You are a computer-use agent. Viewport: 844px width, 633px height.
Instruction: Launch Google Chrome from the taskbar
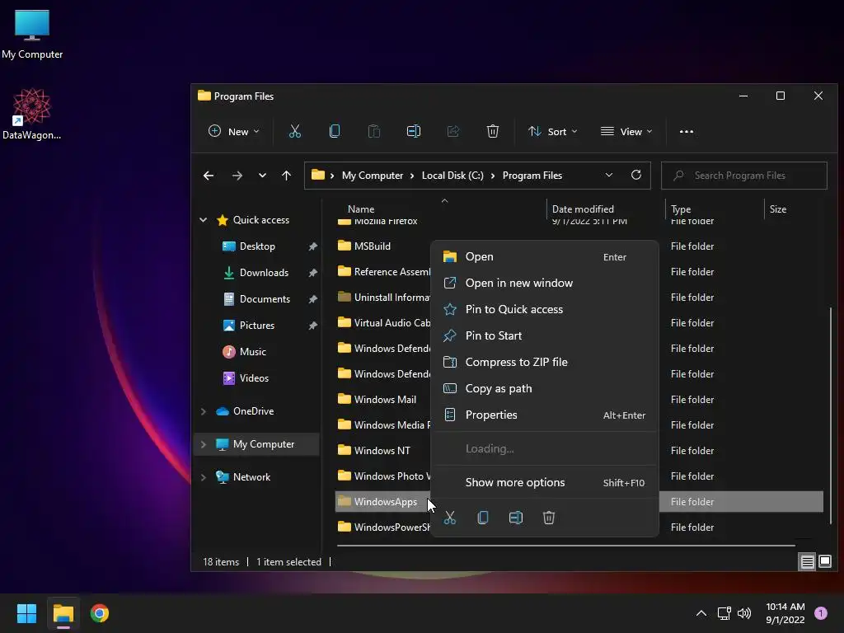pos(100,613)
